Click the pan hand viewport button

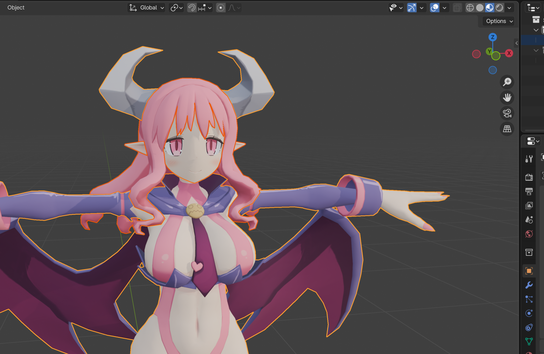pyautogui.click(x=507, y=98)
